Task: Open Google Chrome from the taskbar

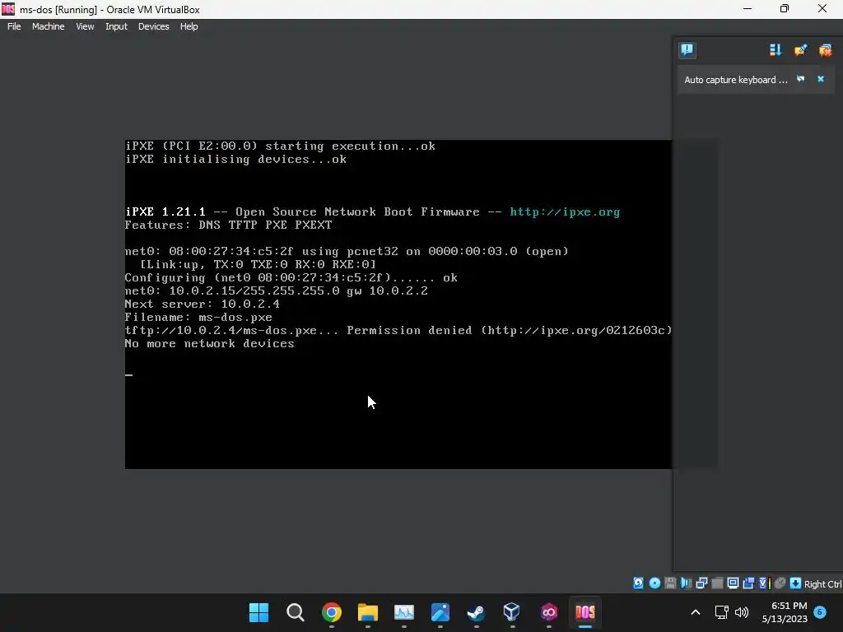Action: tap(332, 612)
